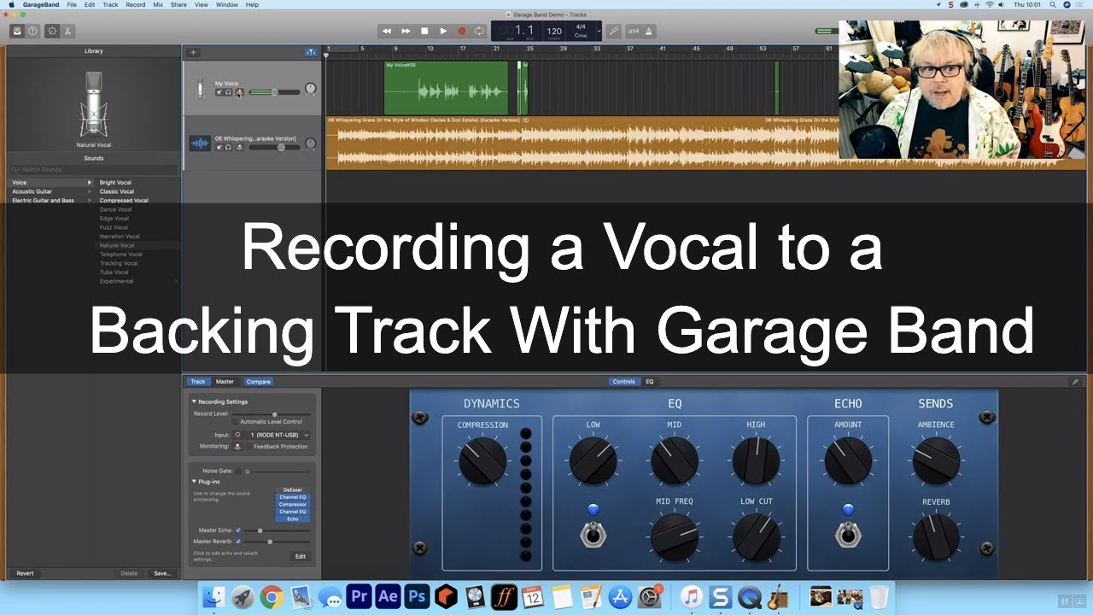Switch to the Master tab in Smart Controls
This screenshot has height=615, width=1093.
[x=225, y=382]
